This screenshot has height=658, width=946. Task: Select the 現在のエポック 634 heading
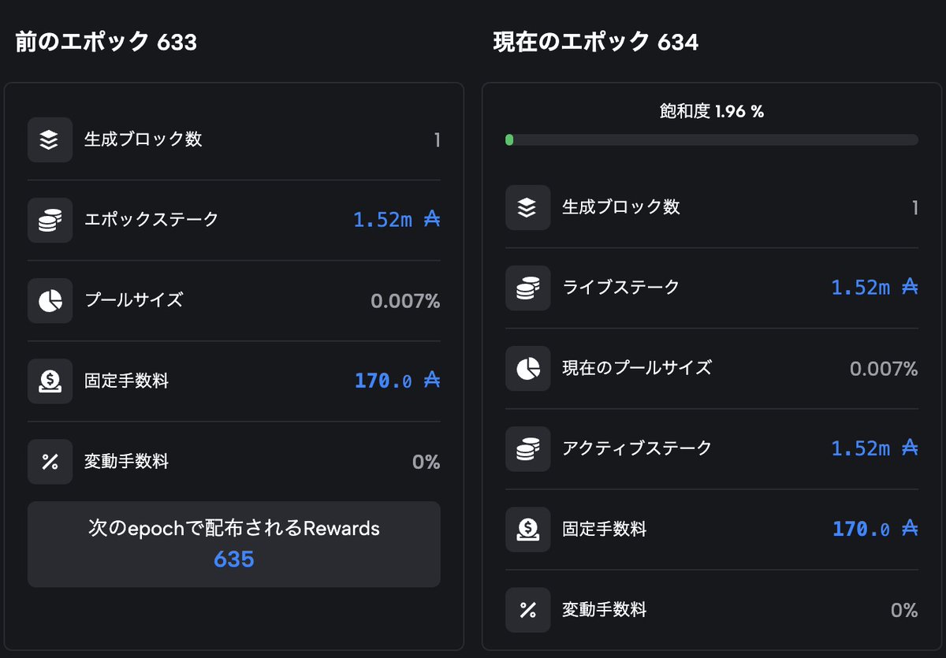point(596,42)
